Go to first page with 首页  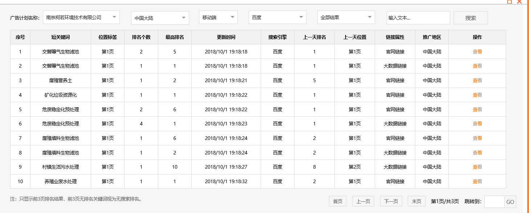click(337, 201)
